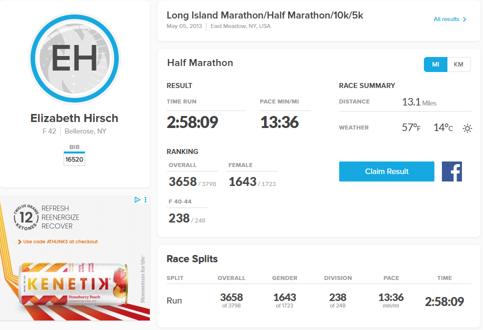This screenshot has height=330, width=483.
Task: Open the AdChoices triangle icon
Action: pyautogui.click(x=137, y=200)
